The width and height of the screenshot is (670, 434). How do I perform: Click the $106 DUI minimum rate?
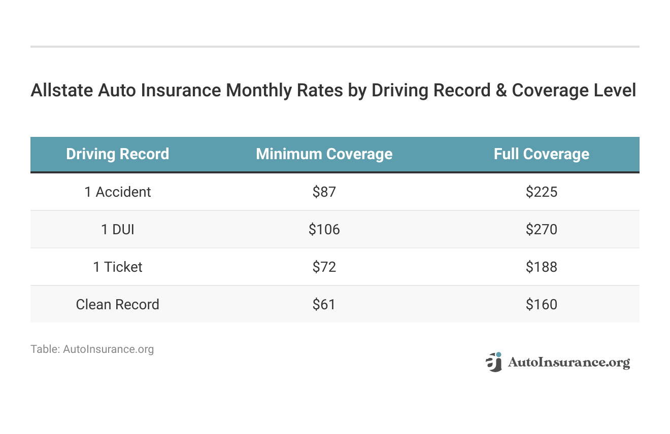click(x=324, y=229)
